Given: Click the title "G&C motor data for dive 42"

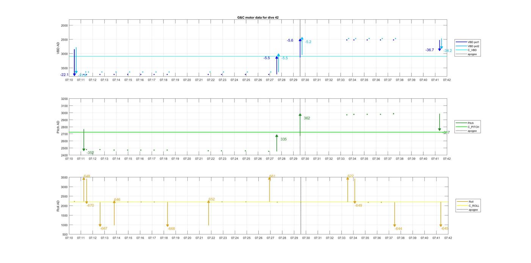Looking at the screenshot, I should click(x=258, y=17).
